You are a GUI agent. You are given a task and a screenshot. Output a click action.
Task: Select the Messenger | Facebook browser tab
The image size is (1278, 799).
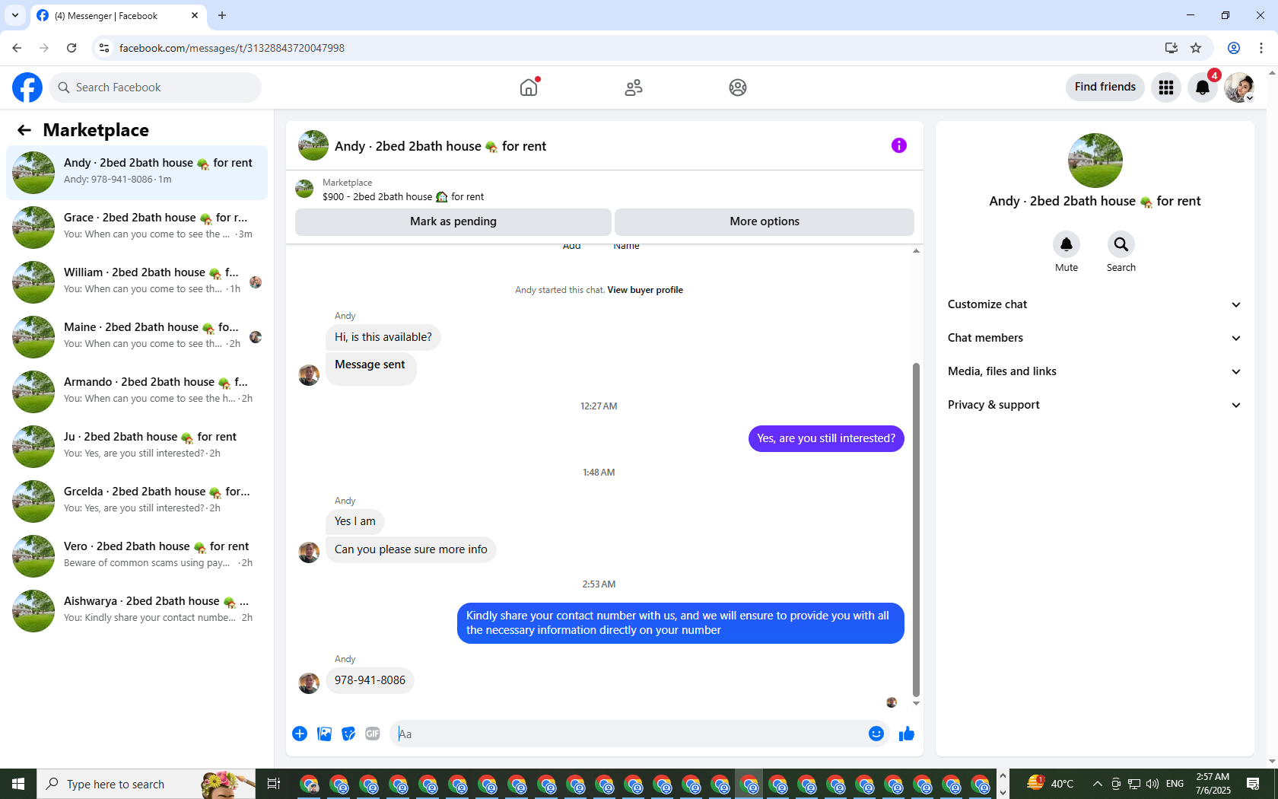click(118, 15)
